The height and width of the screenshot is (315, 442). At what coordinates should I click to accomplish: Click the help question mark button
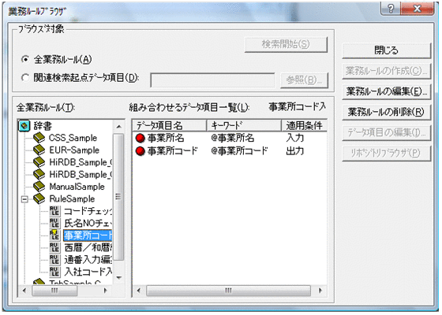[391, 9]
